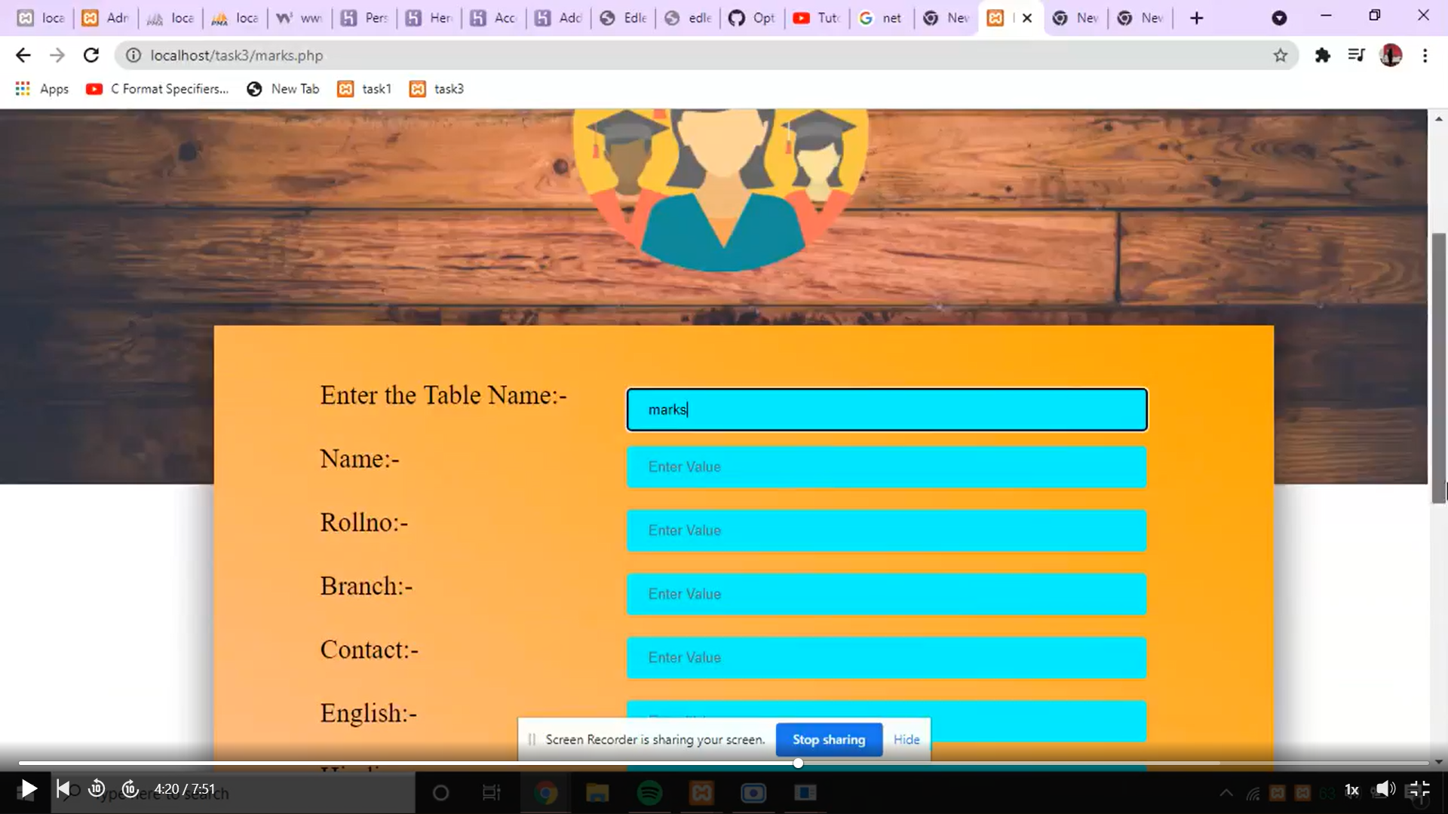Open the Apps grid shortcut

[42, 89]
